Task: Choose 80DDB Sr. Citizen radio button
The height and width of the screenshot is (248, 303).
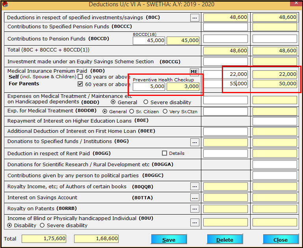Action: tap(132, 111)
